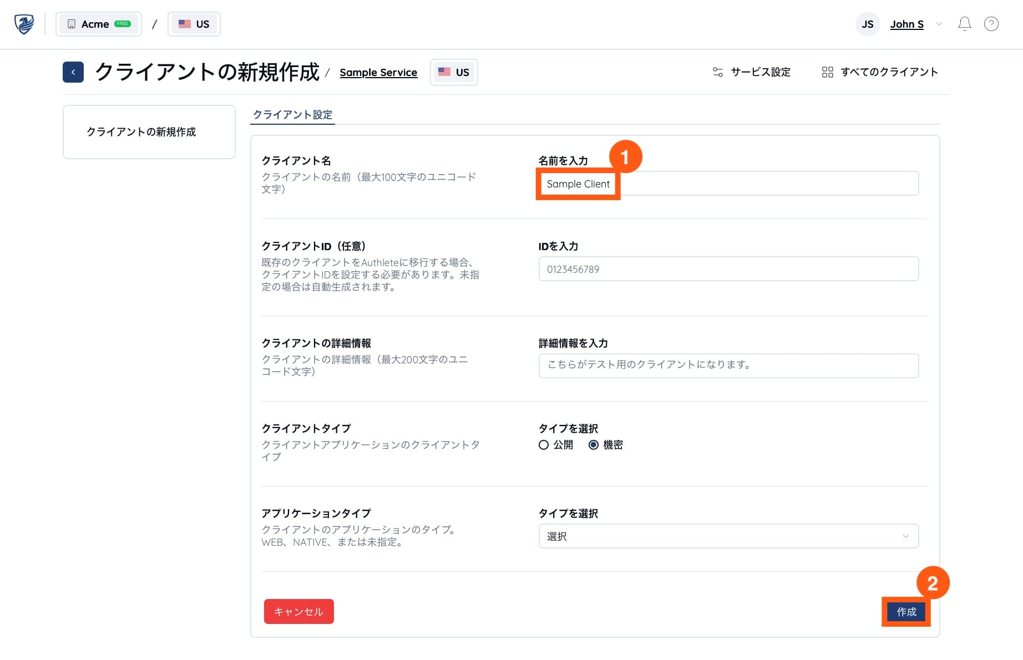Click the back arrow next to page title
This screenshot has height=660, width=1023.
click(73, 72)
